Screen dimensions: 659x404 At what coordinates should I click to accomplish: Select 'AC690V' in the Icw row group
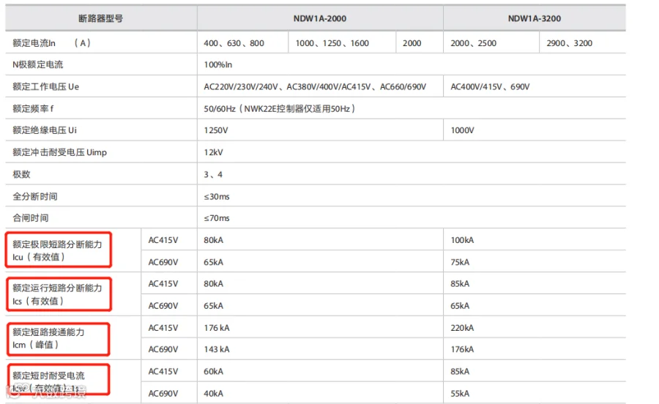163,394
